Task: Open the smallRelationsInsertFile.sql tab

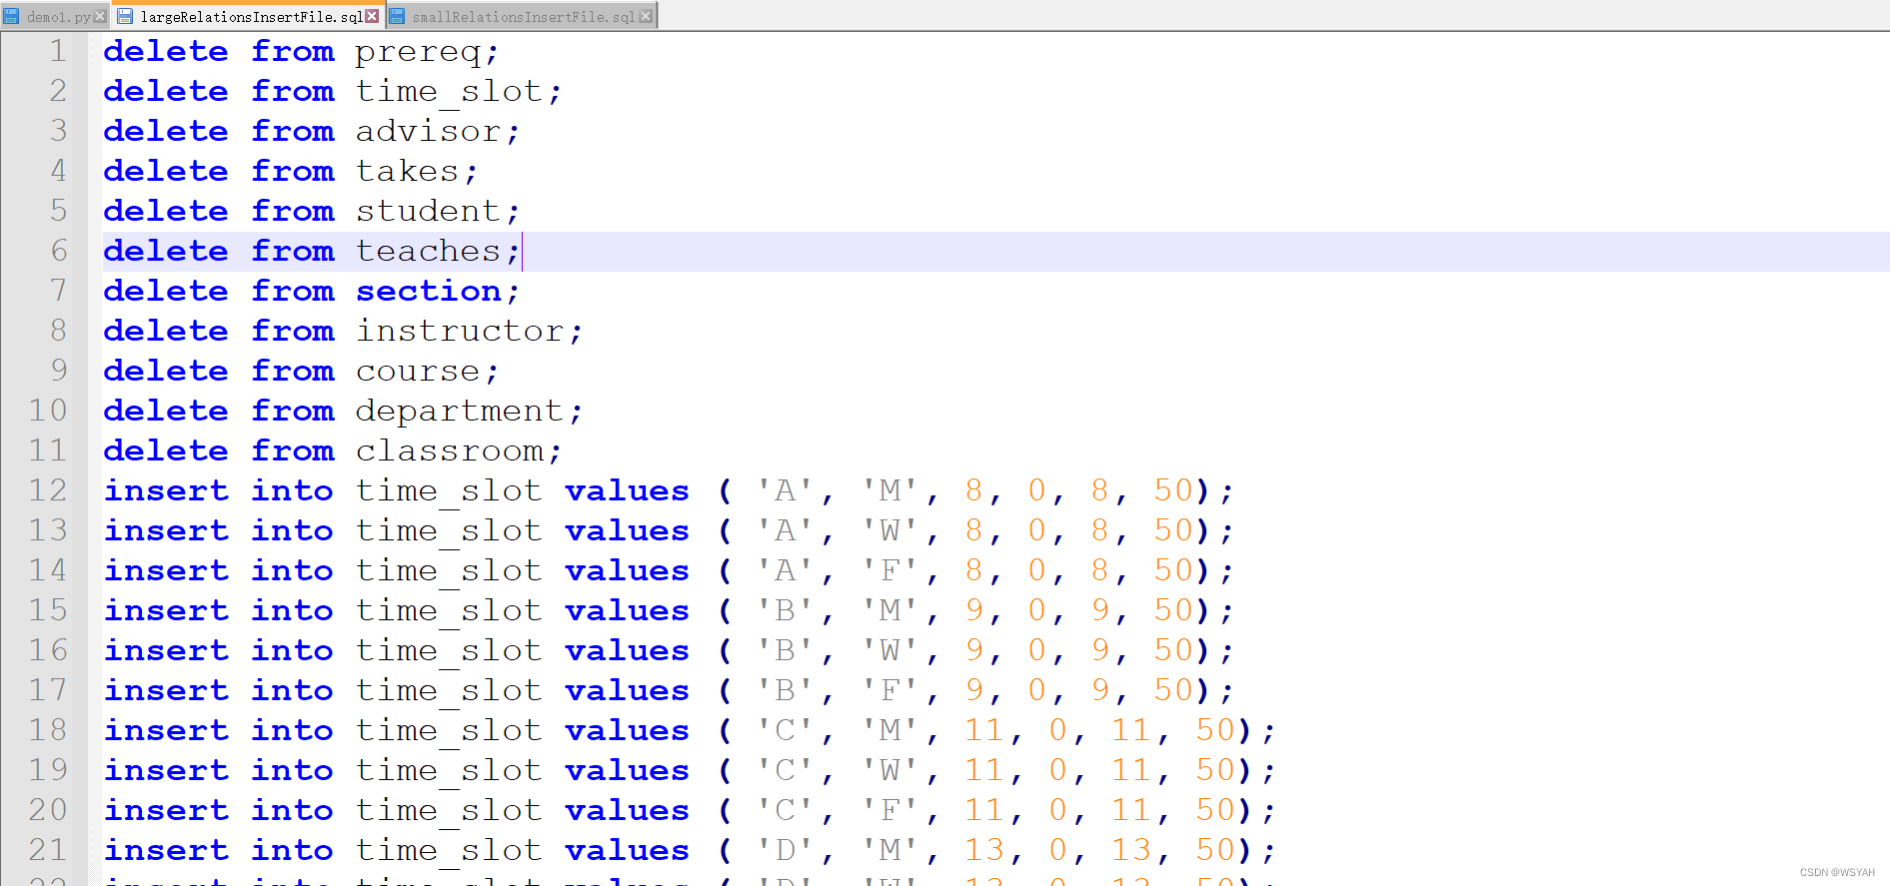Action: click(x=522, y=16)
